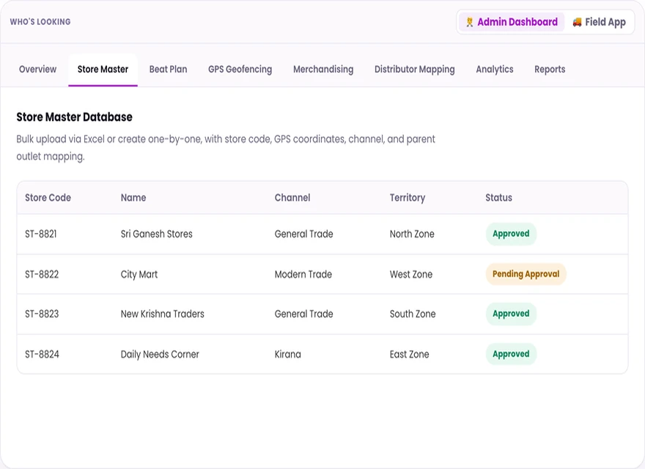This screenshot has height=469, width=645.
Task: Select the Store Master tab
Action: (x=103, y=69)
